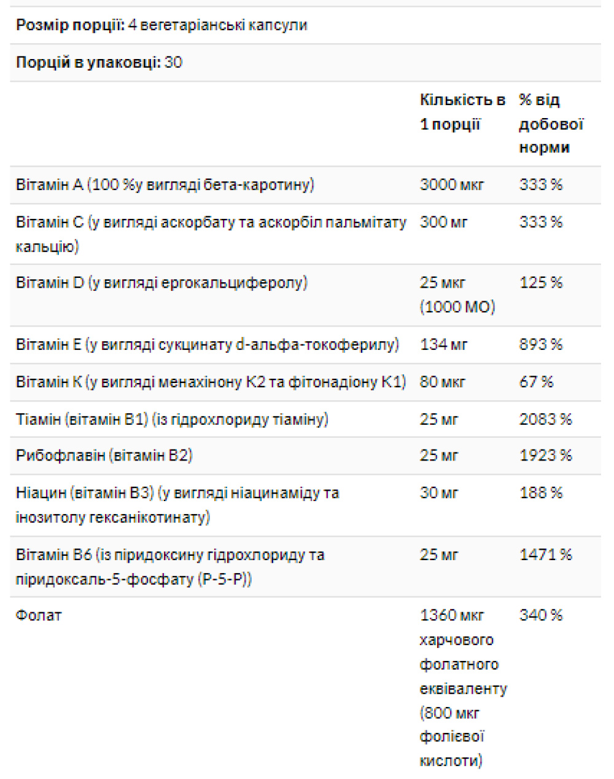This screenshot has height=779, width=614.
Task: Select the Вітамін A beta-carotene row name
Action: [x=165, y=185]
